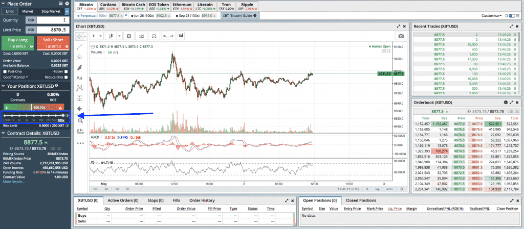Select the Cardano instrument tab

108,7
